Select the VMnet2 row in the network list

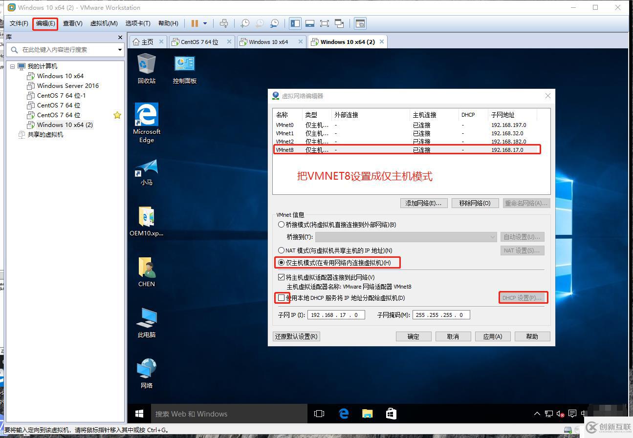[x=407, y=142]
